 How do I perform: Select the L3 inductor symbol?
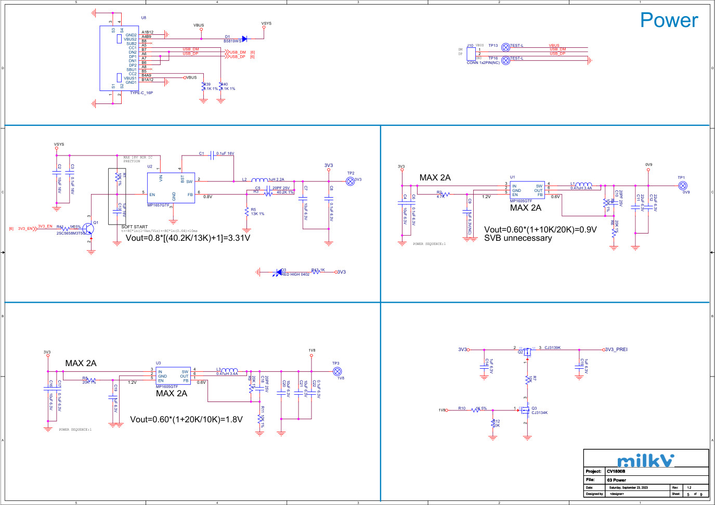pos(229,370)
